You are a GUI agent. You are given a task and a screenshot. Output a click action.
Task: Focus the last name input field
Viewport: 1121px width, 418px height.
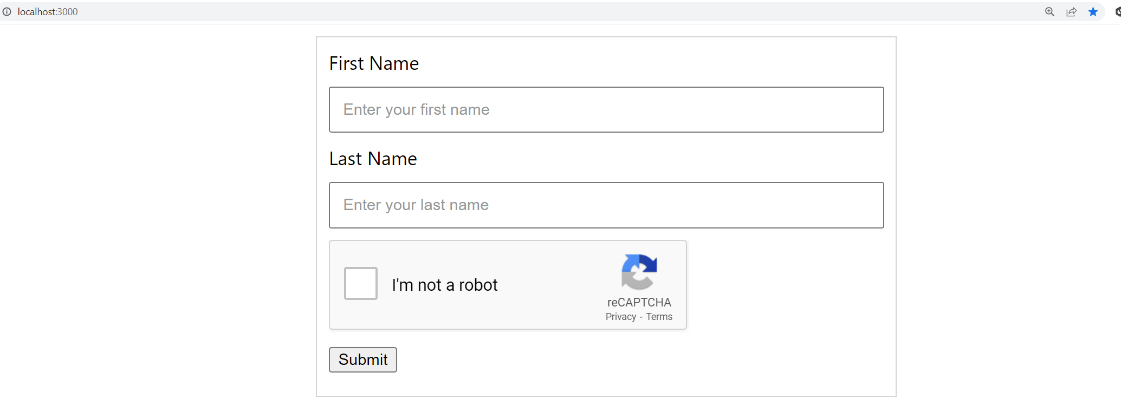point(606,205)
